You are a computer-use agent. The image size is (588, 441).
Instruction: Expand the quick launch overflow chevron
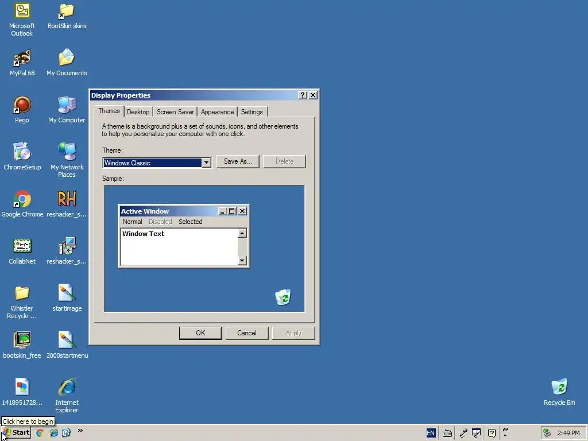click(x=80, y=431)
